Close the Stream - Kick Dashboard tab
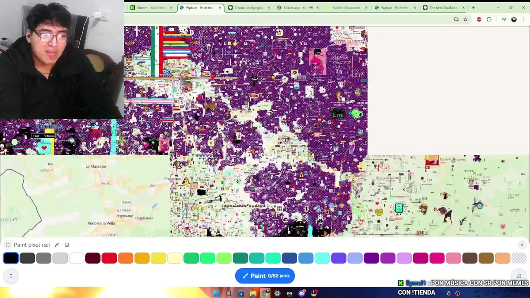The image size is (530, 298). pyautogui.click(x=171, y=7)
